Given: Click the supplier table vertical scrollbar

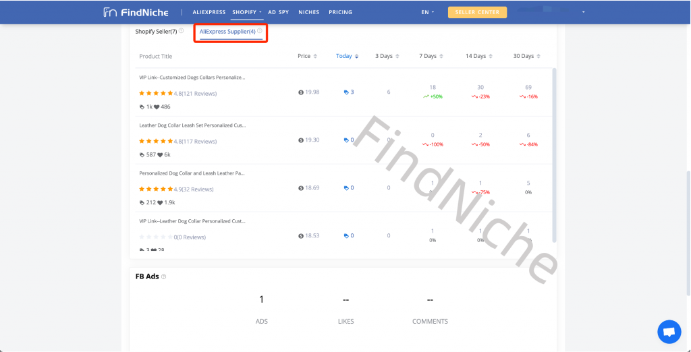Looking at the screenshot, I should pyautogui.click(x=555, y=154).
